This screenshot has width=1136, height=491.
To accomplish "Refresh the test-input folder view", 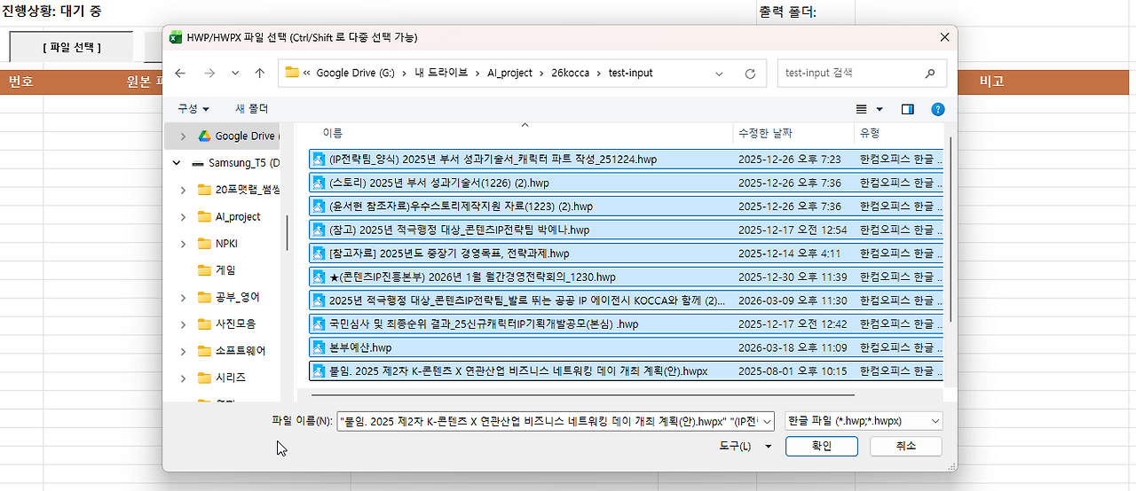I will [750, 74].
